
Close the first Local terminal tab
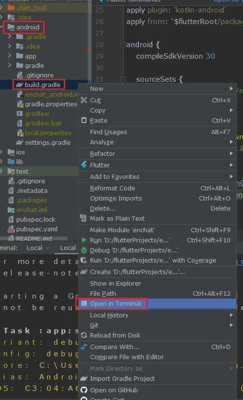click(x=47, y=248)
